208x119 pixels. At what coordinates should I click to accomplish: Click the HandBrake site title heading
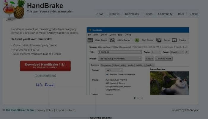tap(45, 6)
